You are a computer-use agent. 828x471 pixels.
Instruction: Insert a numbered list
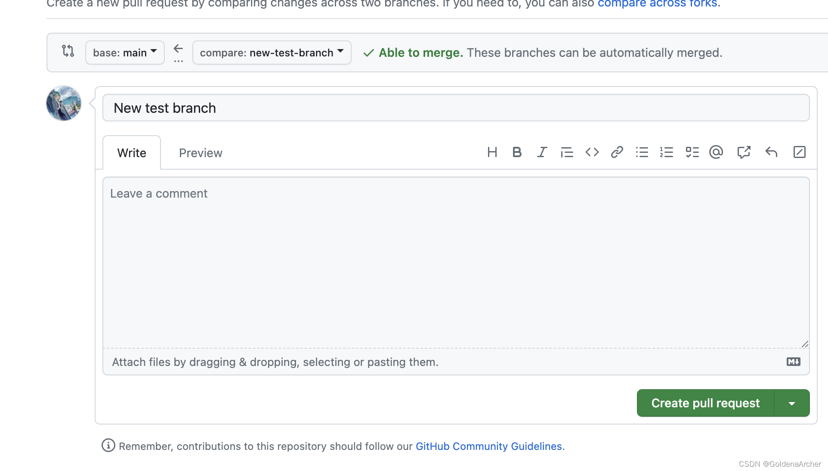tap(667, 152)
